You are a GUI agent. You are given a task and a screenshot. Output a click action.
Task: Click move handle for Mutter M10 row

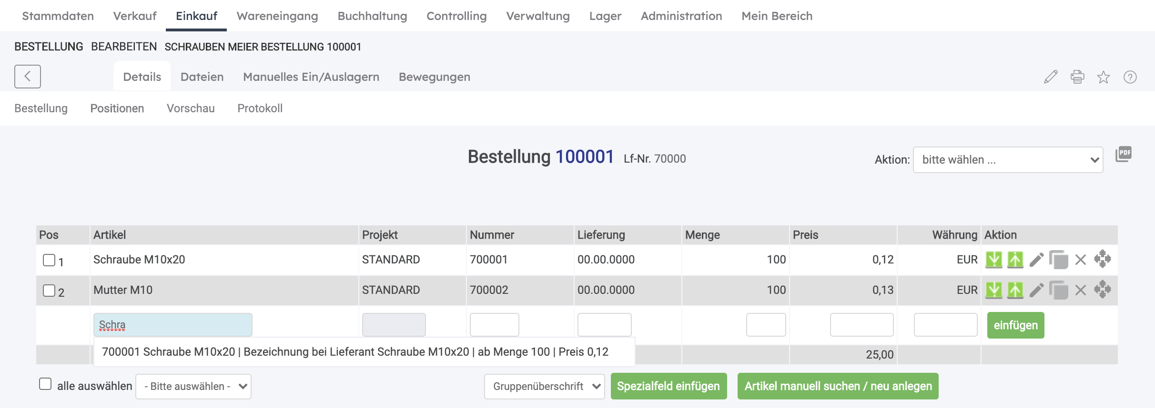(1102, 290)
